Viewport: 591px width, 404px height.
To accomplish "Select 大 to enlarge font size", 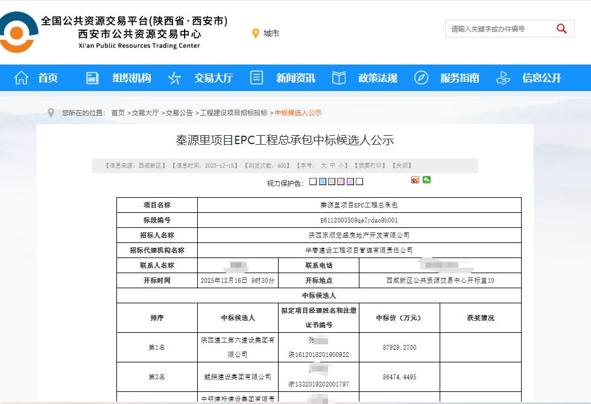I will (x=322, y=163).
